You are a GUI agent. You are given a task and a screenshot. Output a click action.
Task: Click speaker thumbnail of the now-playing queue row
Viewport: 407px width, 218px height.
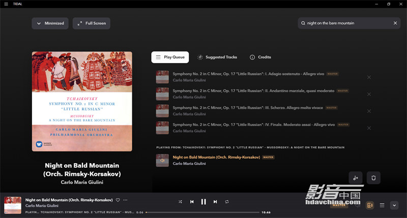[x=162, y=161]
